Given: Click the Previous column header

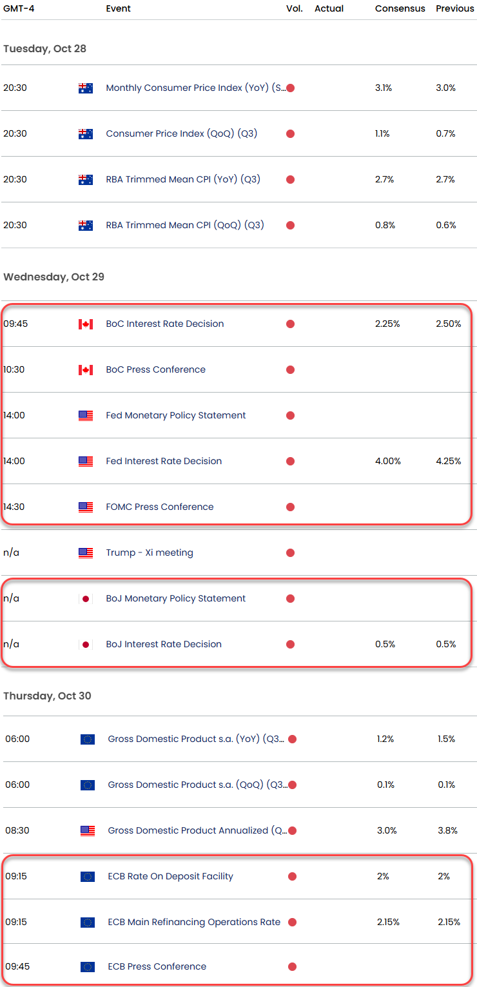Looking at the screenshot, I should click(454, 9).
